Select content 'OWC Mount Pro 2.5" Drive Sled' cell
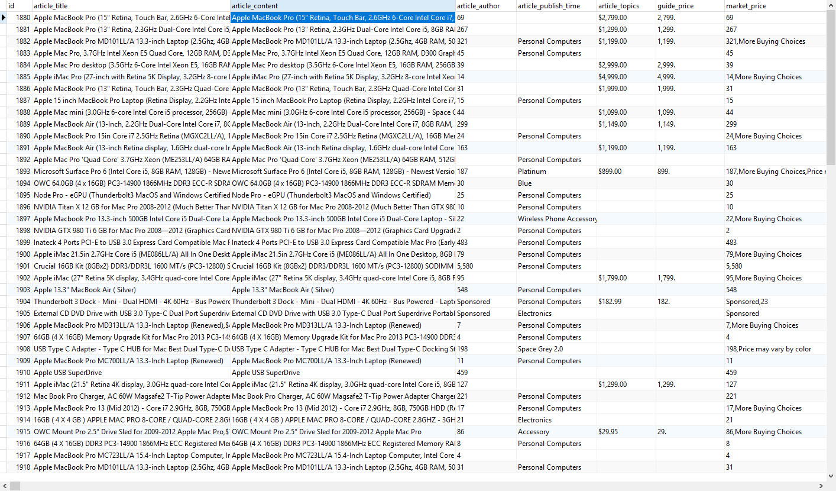This screenshot has height=491, width=836. (x=343, y=432)
